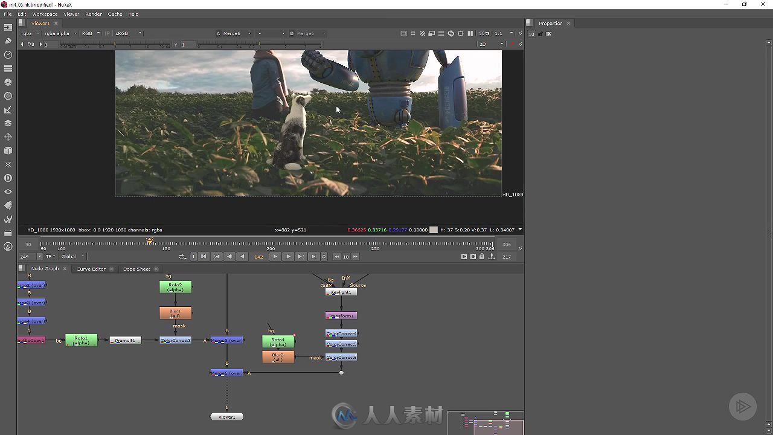Toggle playback loop mode button
The width and height of the screenshot is (773, 435).
point(182,257)
